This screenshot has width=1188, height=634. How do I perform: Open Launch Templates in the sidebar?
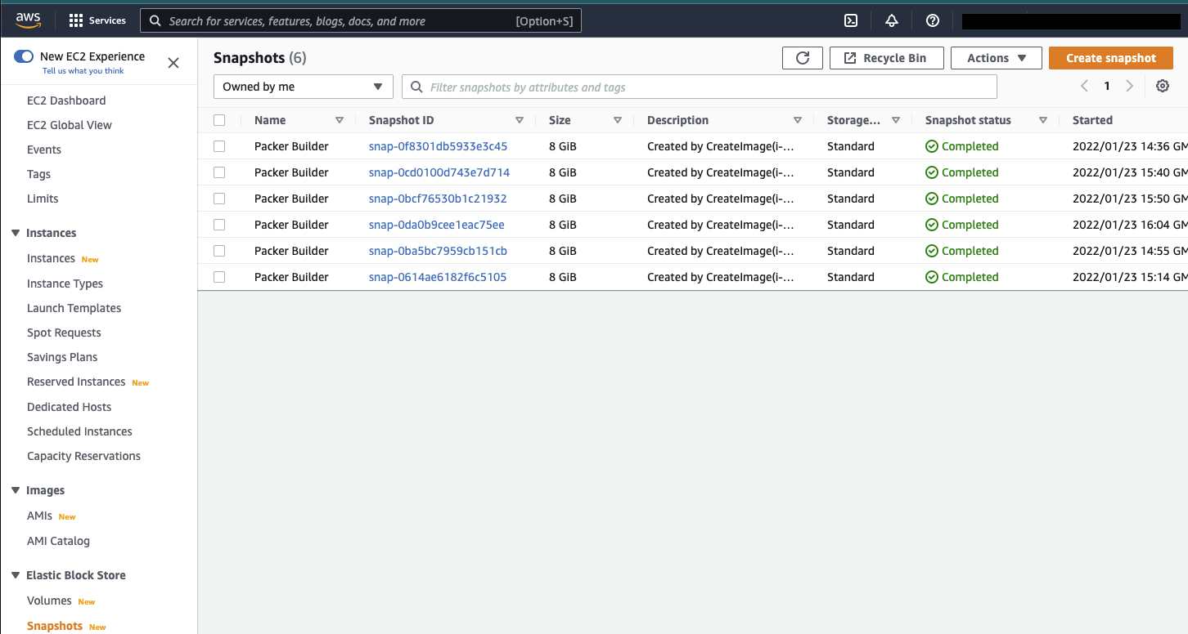[74, 308]
